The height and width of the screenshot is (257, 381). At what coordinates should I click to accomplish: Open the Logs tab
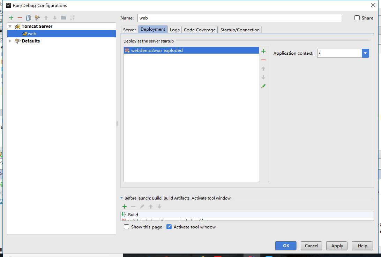coord(175,30)
